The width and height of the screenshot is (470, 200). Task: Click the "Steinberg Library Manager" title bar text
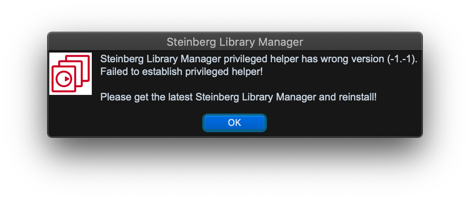[x=235, y=42]
